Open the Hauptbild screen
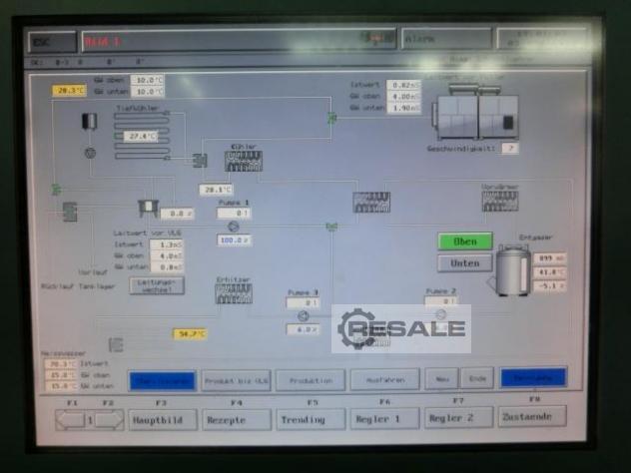This screenshot has width=631, height=473. point(163,419)
